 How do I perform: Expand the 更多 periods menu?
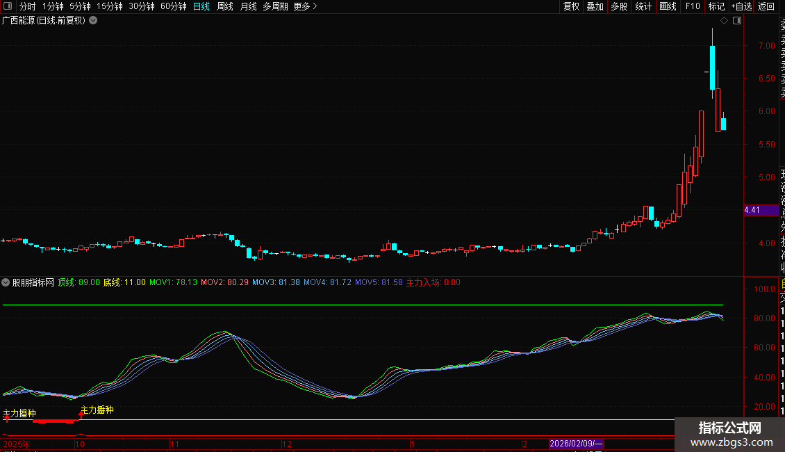click(x=305, y=6)
